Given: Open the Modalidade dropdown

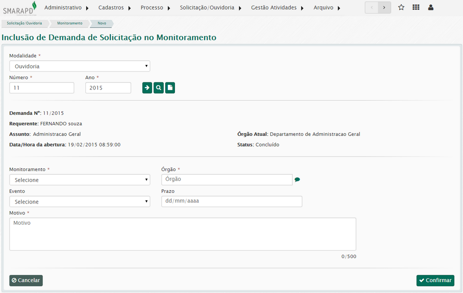Looking at the screenshot, I should click(x=80, y=66).
